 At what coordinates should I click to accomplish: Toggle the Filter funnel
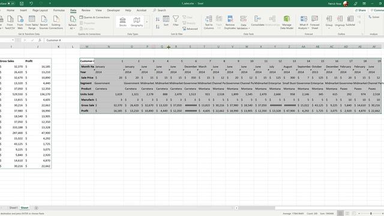[176, 21]
